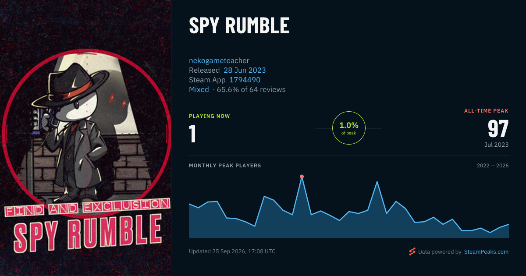Image resolution: width=526 pixels, height=276 pixels.
Task: Click the Updated 25 Sep 2026 timestamp
Action: coord(232,251)
